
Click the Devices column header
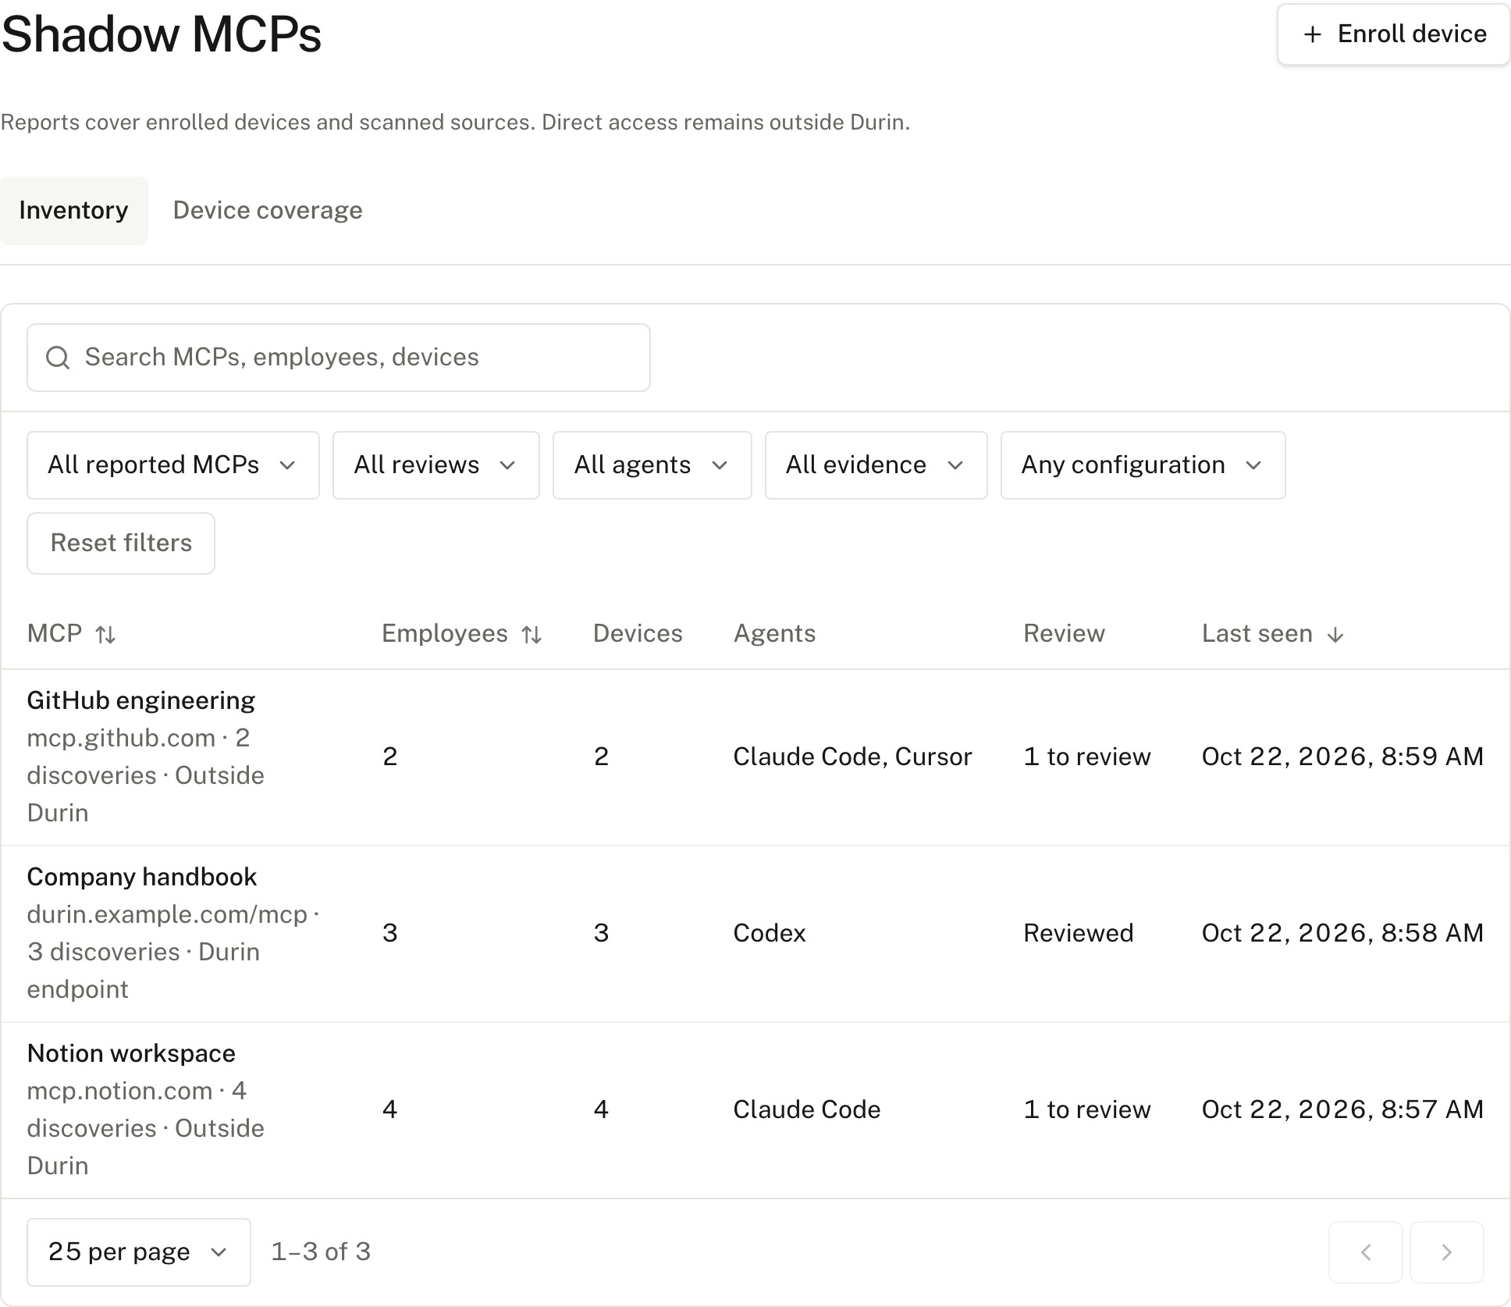pos(638,633)
